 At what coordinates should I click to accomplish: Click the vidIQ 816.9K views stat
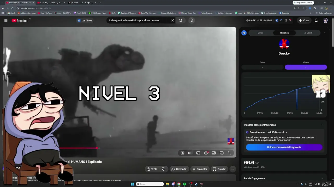pos(251,20)
